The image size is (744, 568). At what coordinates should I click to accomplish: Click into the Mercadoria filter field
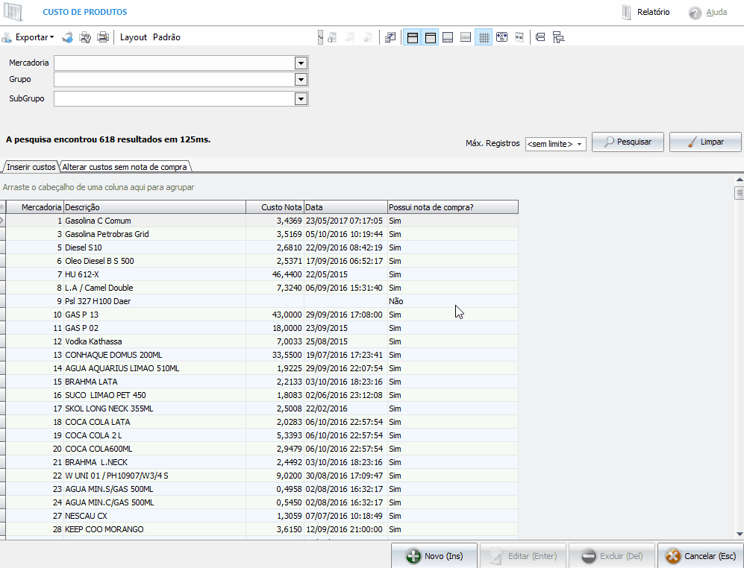175,63
